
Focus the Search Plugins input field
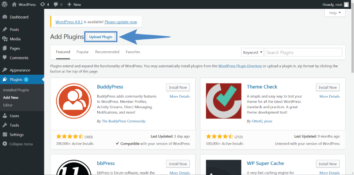[304, 52]
